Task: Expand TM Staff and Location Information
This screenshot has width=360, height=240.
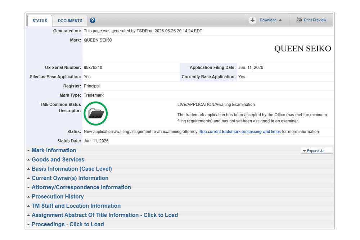Action: [76, 206]
